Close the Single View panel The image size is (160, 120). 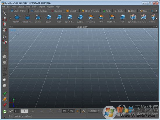point(157,27)
